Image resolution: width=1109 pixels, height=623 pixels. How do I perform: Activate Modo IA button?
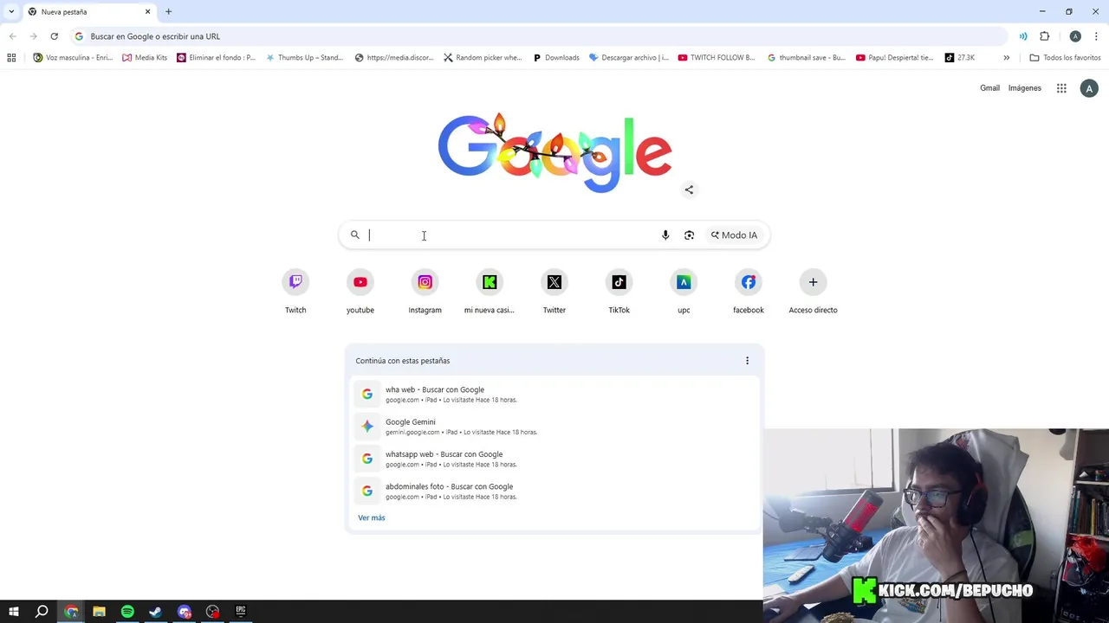pos(734,235)
